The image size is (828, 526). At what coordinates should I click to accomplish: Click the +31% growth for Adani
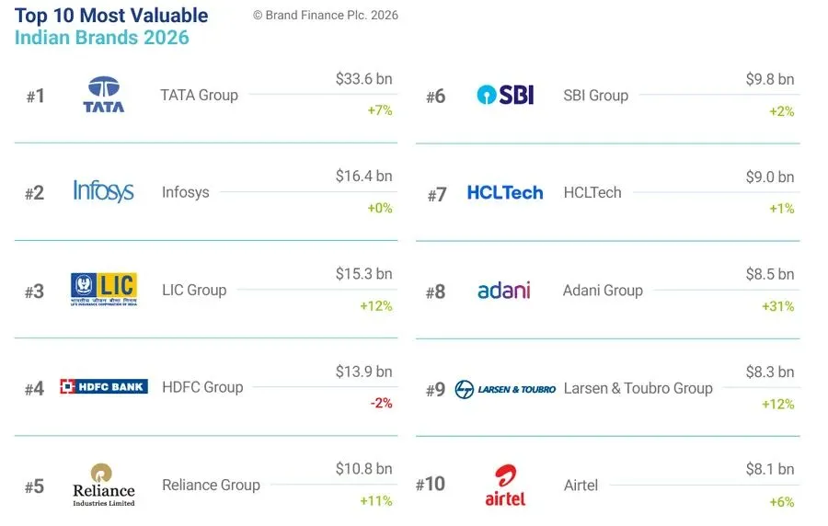[x=777, y=306]
